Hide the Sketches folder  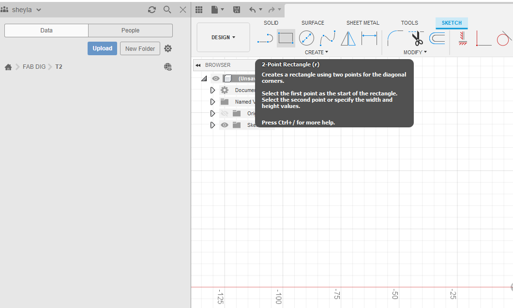[x=225, y=125]
